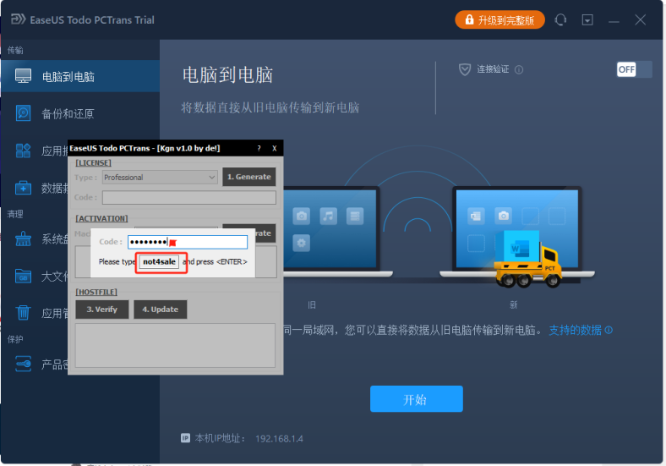Expand the Type Professional dropdown
This screenshot has width=666, height=466.
pos(160,178)
